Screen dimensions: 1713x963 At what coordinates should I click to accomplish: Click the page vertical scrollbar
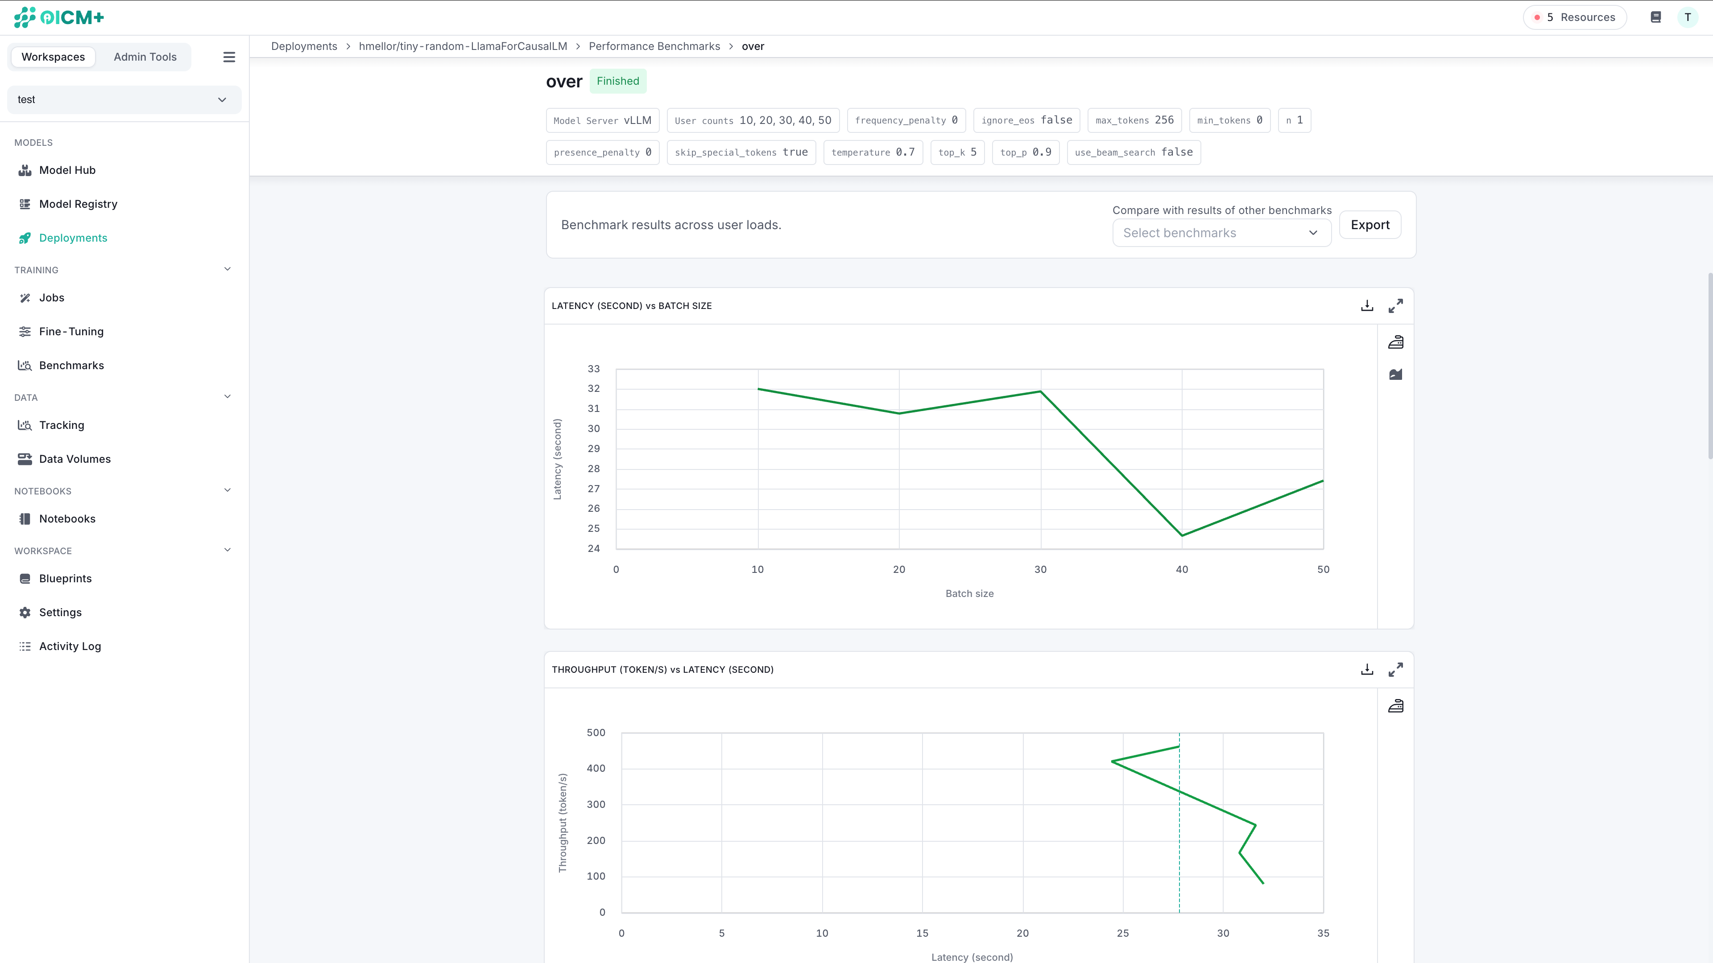point(1710,366)
